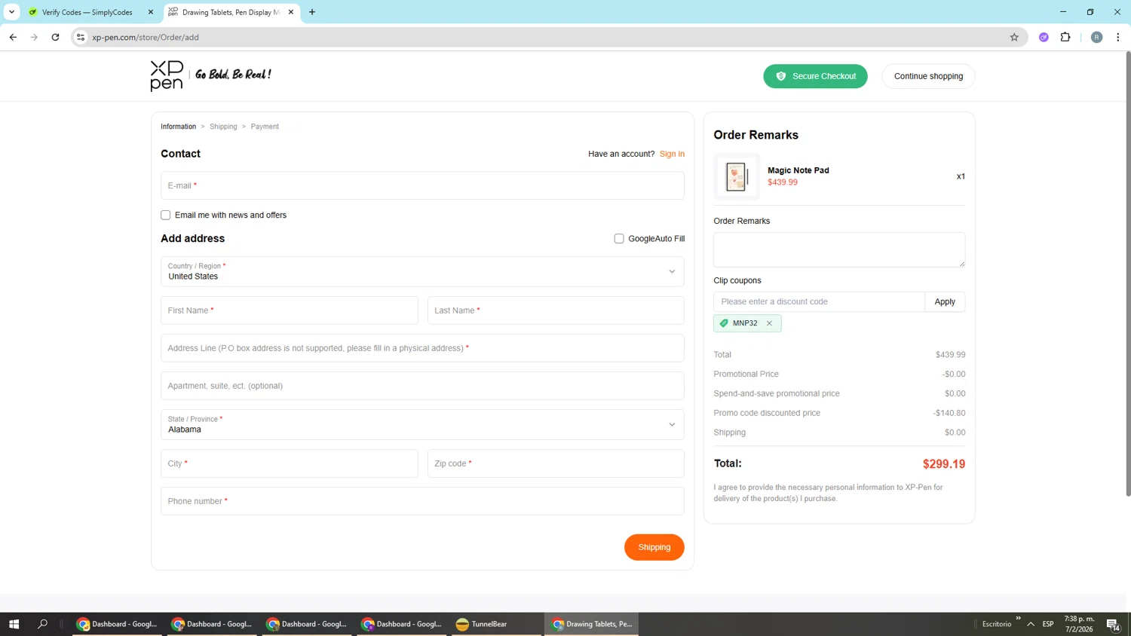Click the ESP language indicator

pyautogui.click(x=1048, y=624)
